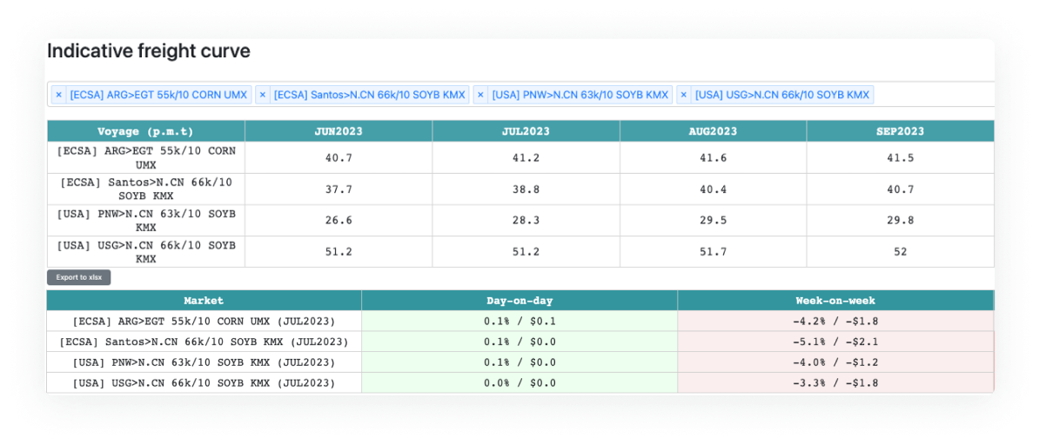Select the -5.1% / -$2.1 week-on-week cell
1039x445 pixels.
(x=835, y=342)
